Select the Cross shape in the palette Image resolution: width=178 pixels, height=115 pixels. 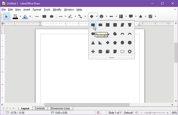click(x=93, y=51)
